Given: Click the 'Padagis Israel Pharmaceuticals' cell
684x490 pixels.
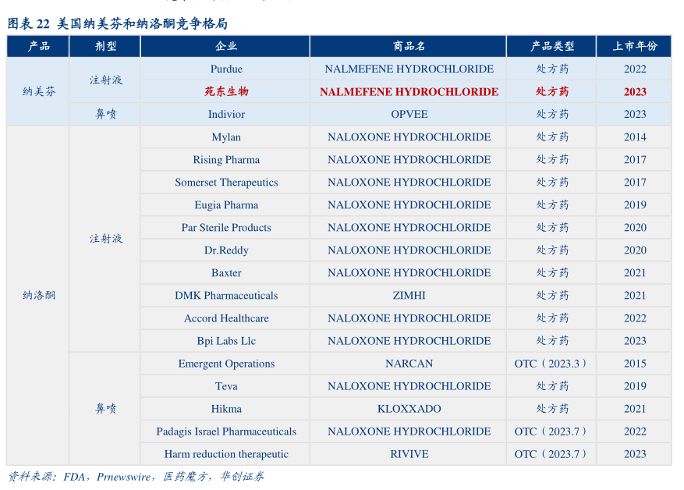Looking at the screenshot, I should [226, 432].
